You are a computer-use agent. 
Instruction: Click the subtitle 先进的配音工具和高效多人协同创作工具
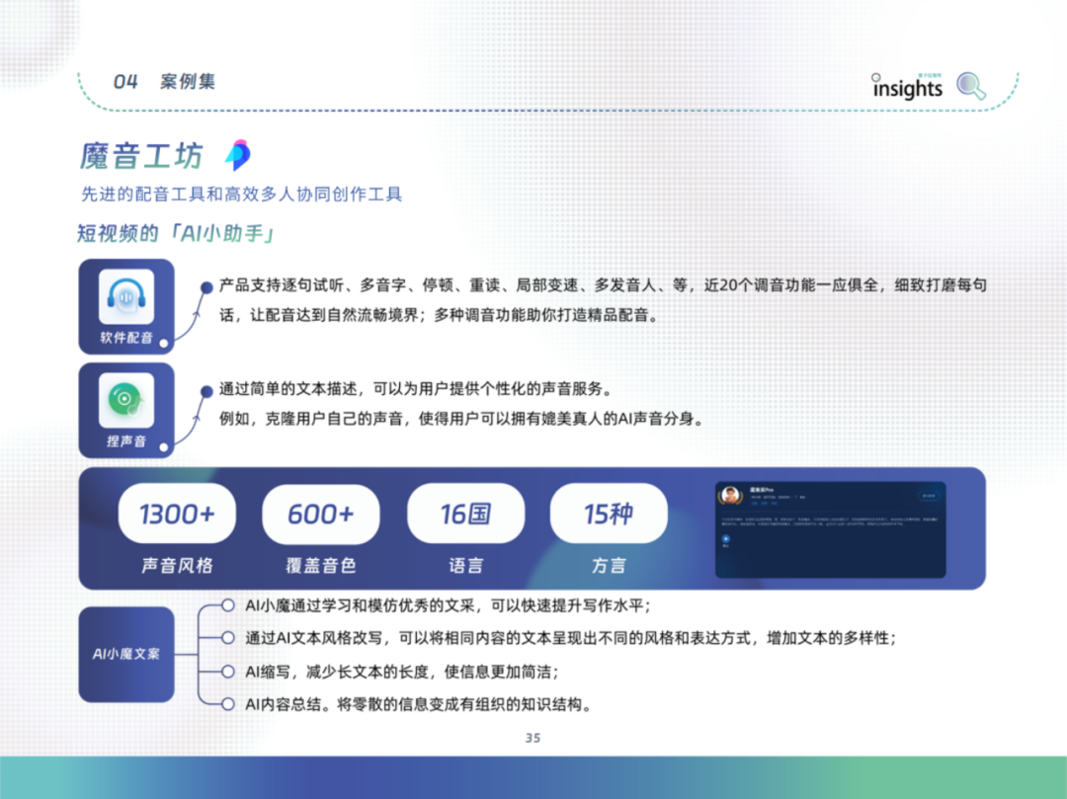click(x=242, y=195)
